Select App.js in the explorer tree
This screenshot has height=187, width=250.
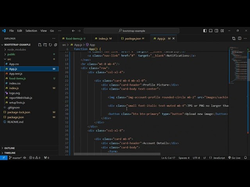[x=29, y=69]
